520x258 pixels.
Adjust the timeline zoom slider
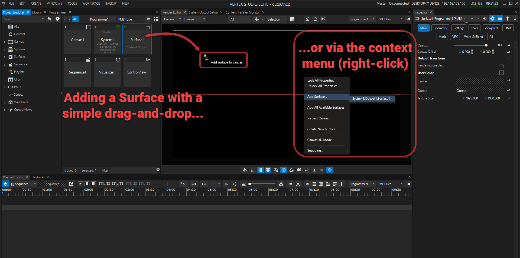[262, 184]
